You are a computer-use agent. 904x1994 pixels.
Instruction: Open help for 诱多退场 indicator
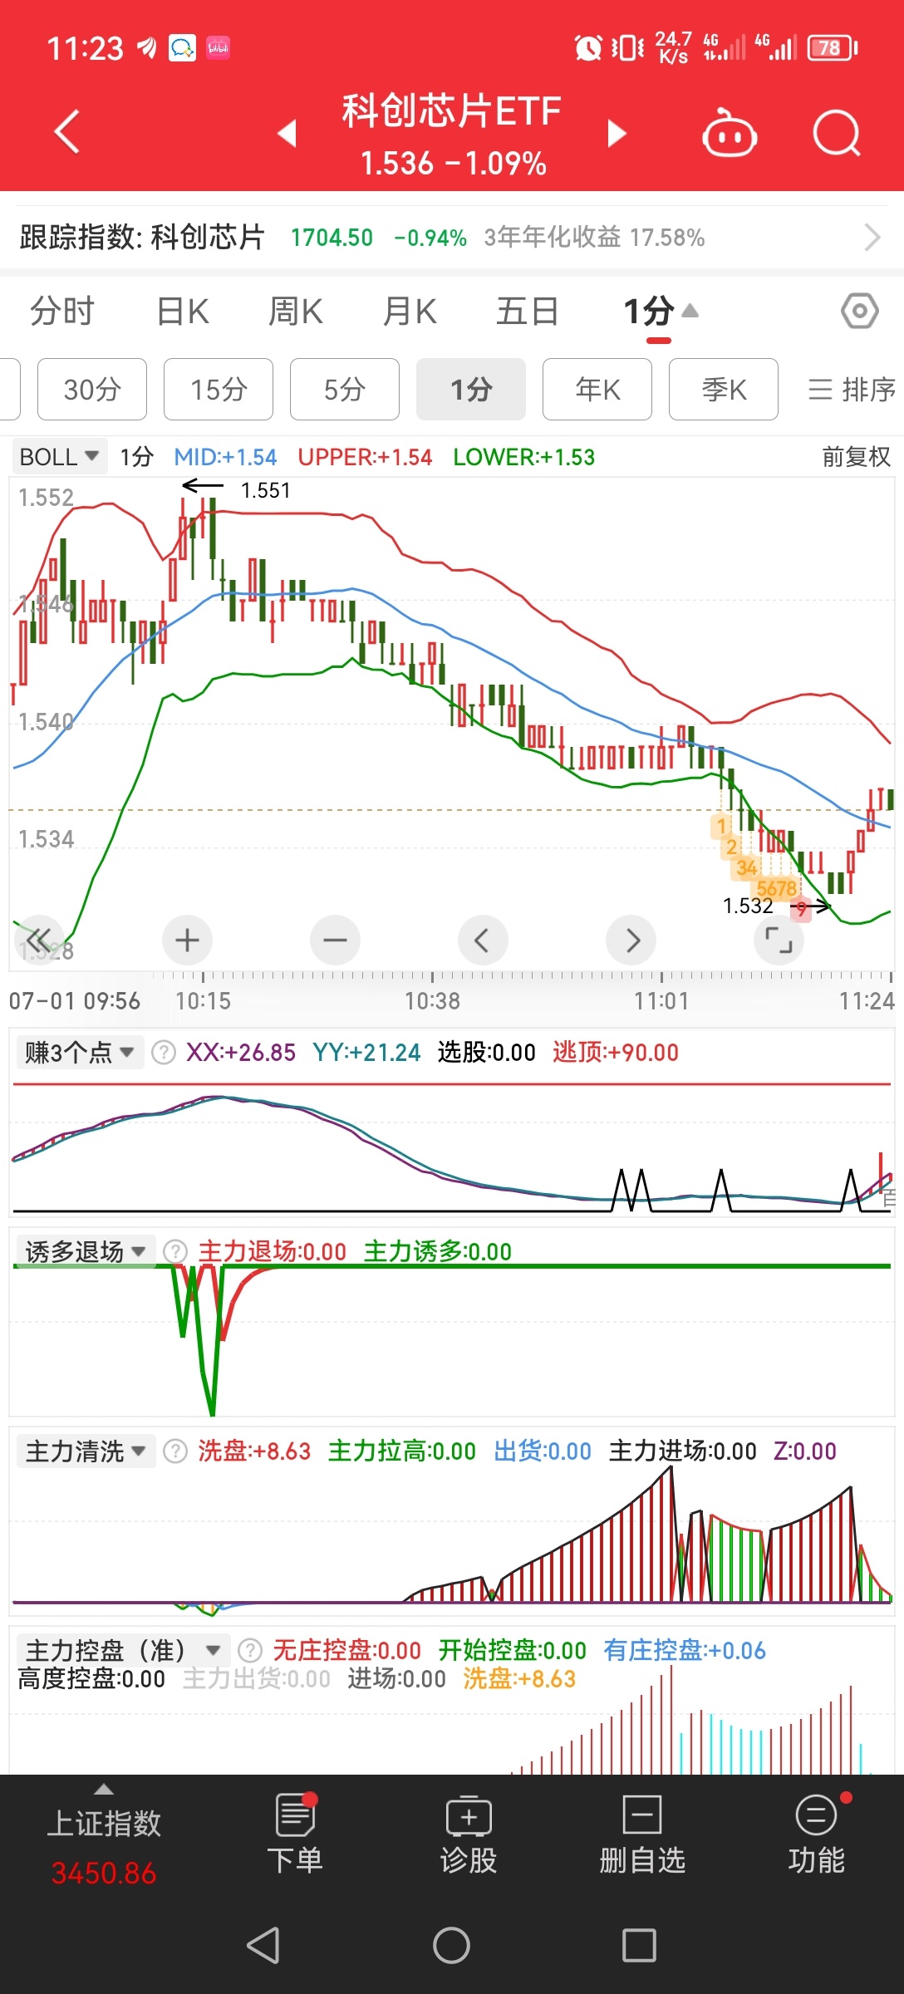pos(174,1251)
